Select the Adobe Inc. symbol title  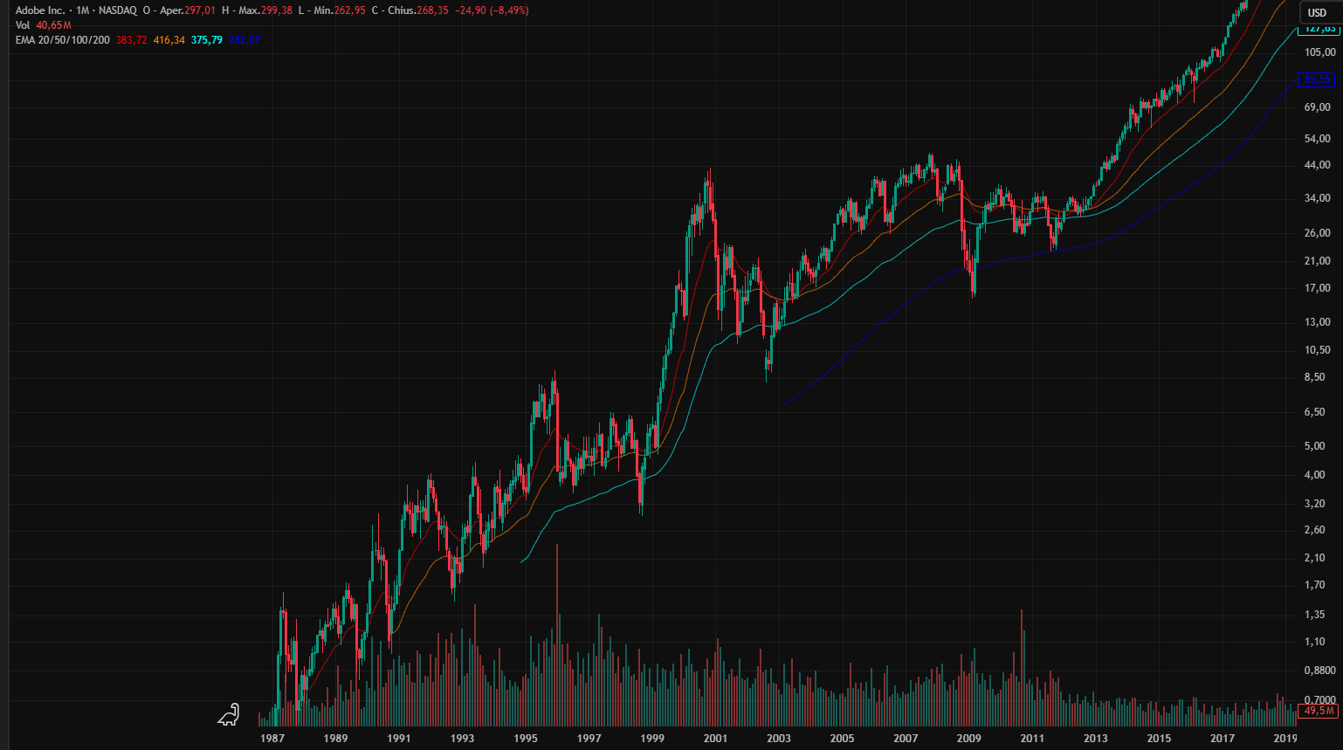coord(40,10)
